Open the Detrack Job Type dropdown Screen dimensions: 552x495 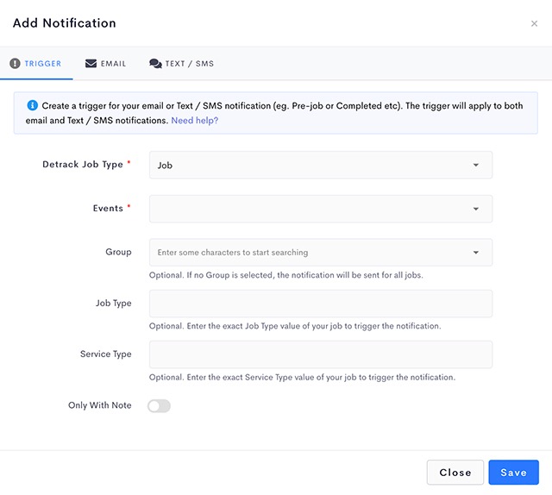pos(321,165)
